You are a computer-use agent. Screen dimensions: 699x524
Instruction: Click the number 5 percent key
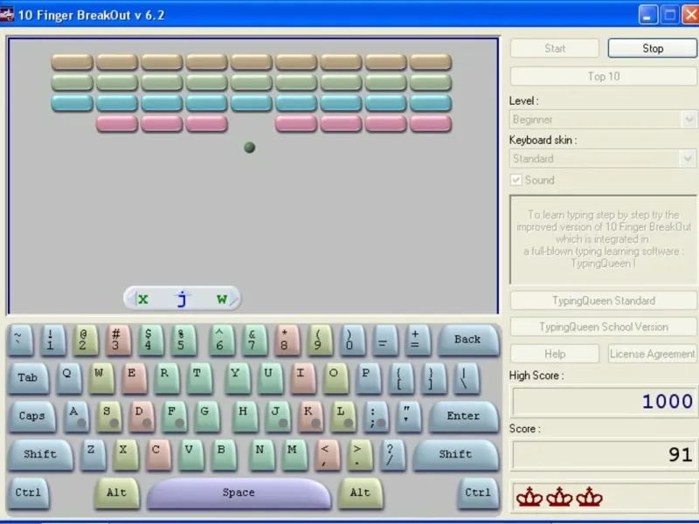coord(183,341)
